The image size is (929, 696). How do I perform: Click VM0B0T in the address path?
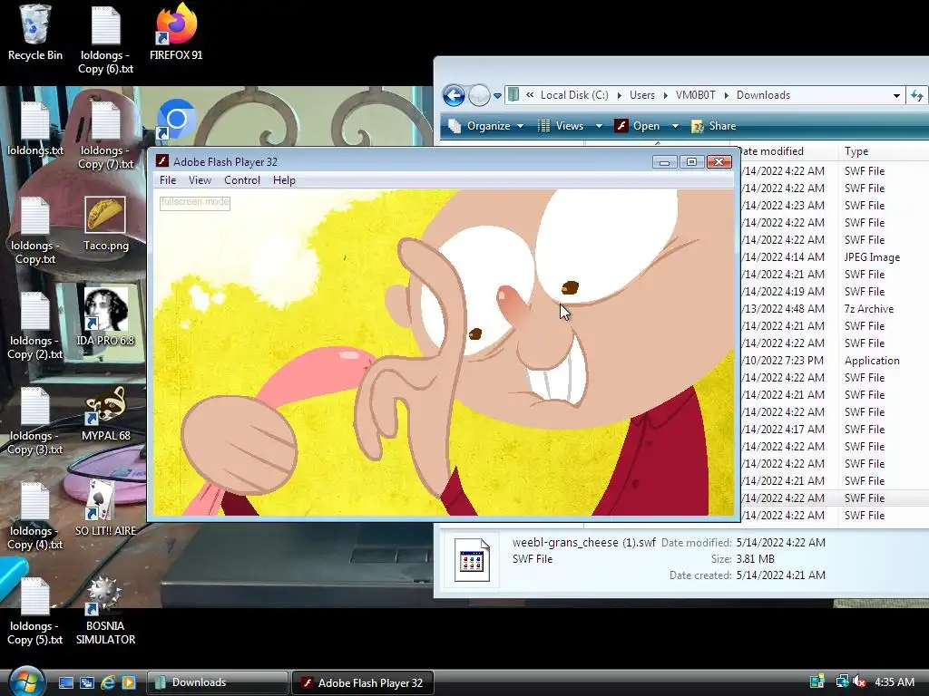(x=696, y=95)
